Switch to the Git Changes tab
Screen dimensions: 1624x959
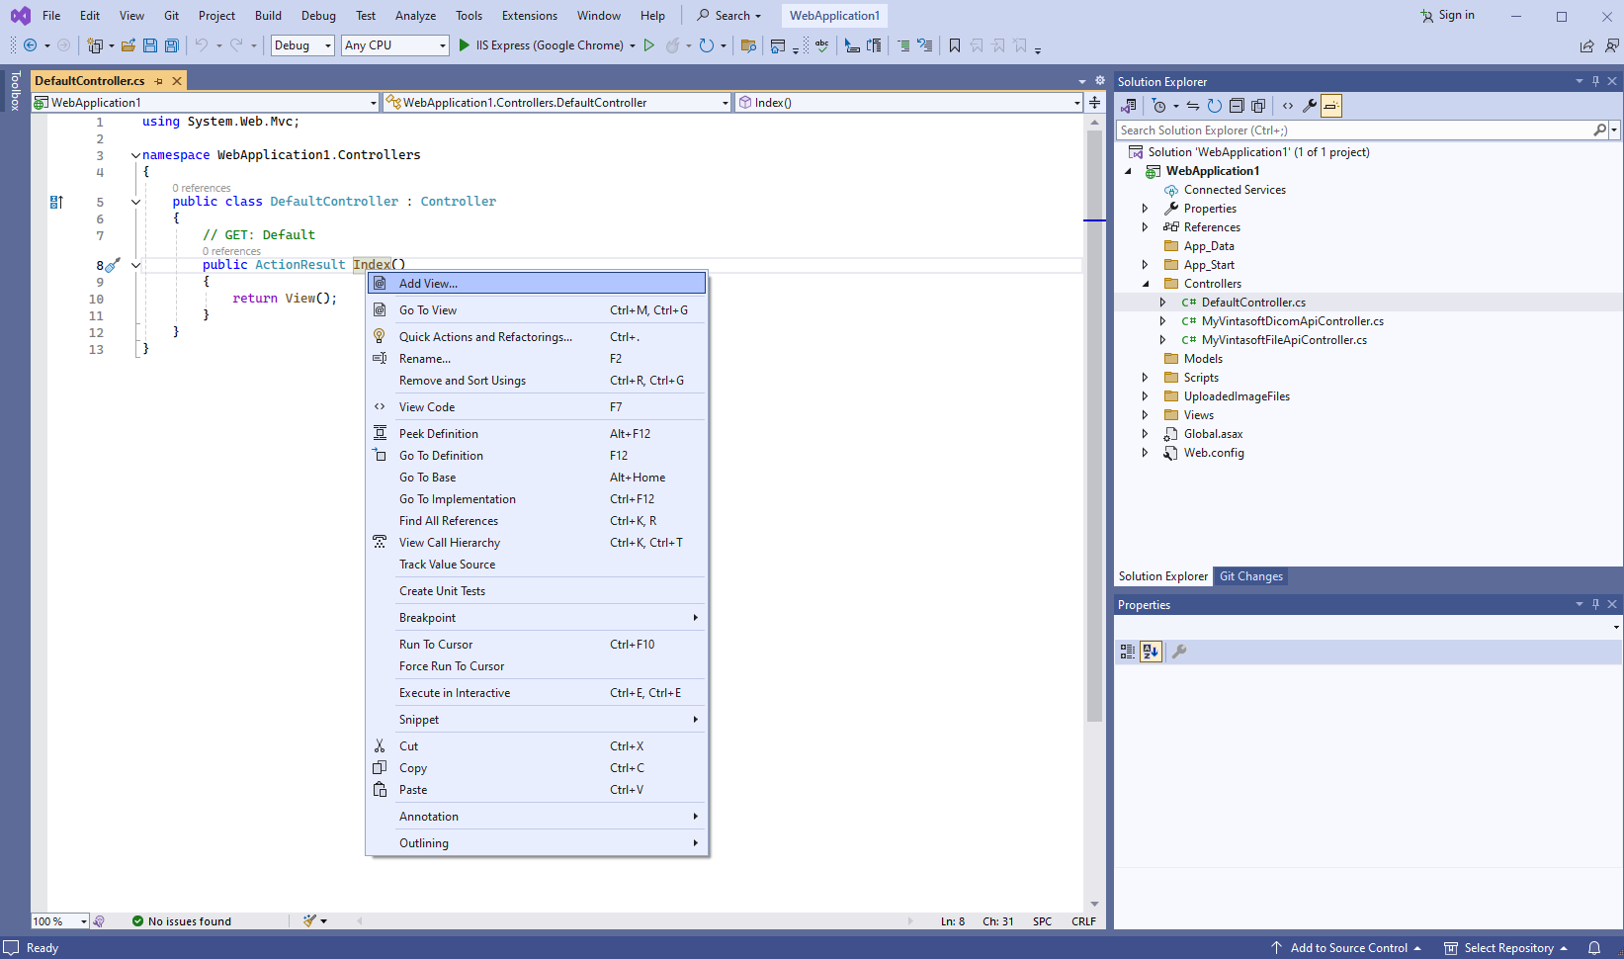[x=1250, y=576]
